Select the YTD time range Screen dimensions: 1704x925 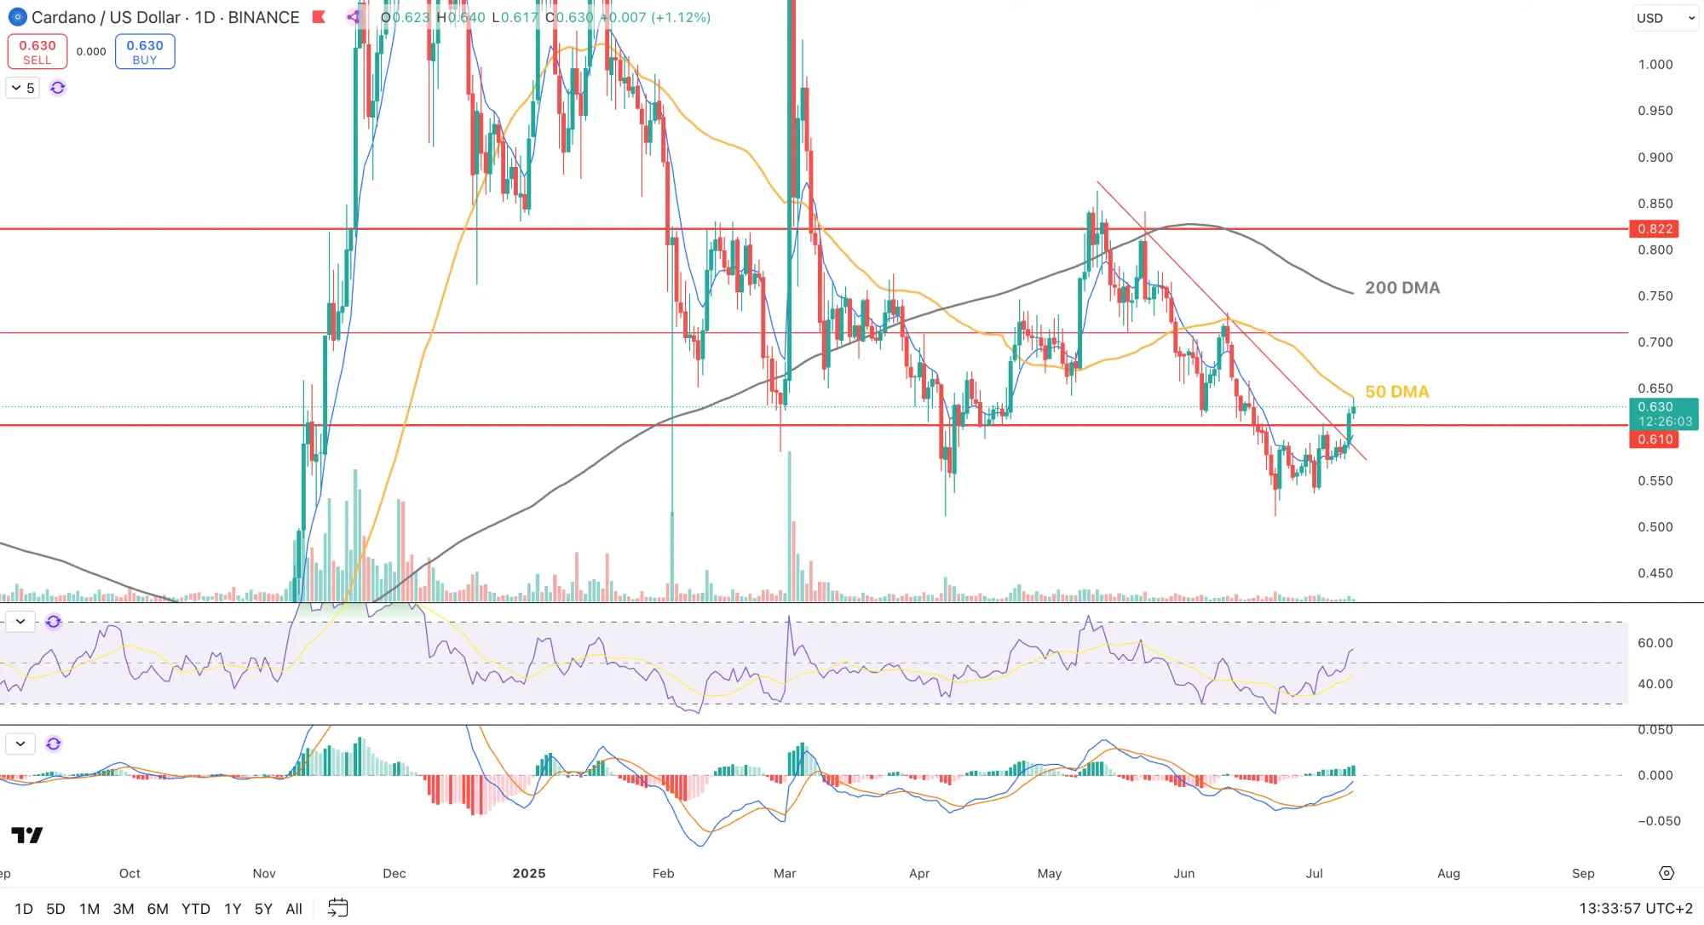click(x=196, y=909)
